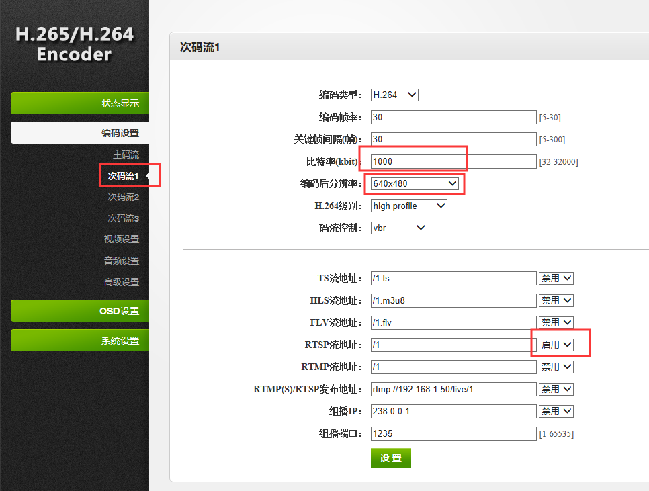Screen dimensions: 649x491
Task: Click the 组播端口 1235 port field
Action: click(453, 433)
